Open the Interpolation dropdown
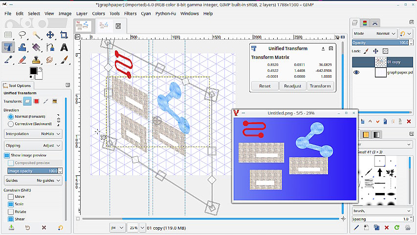 [x=33, y=134]
